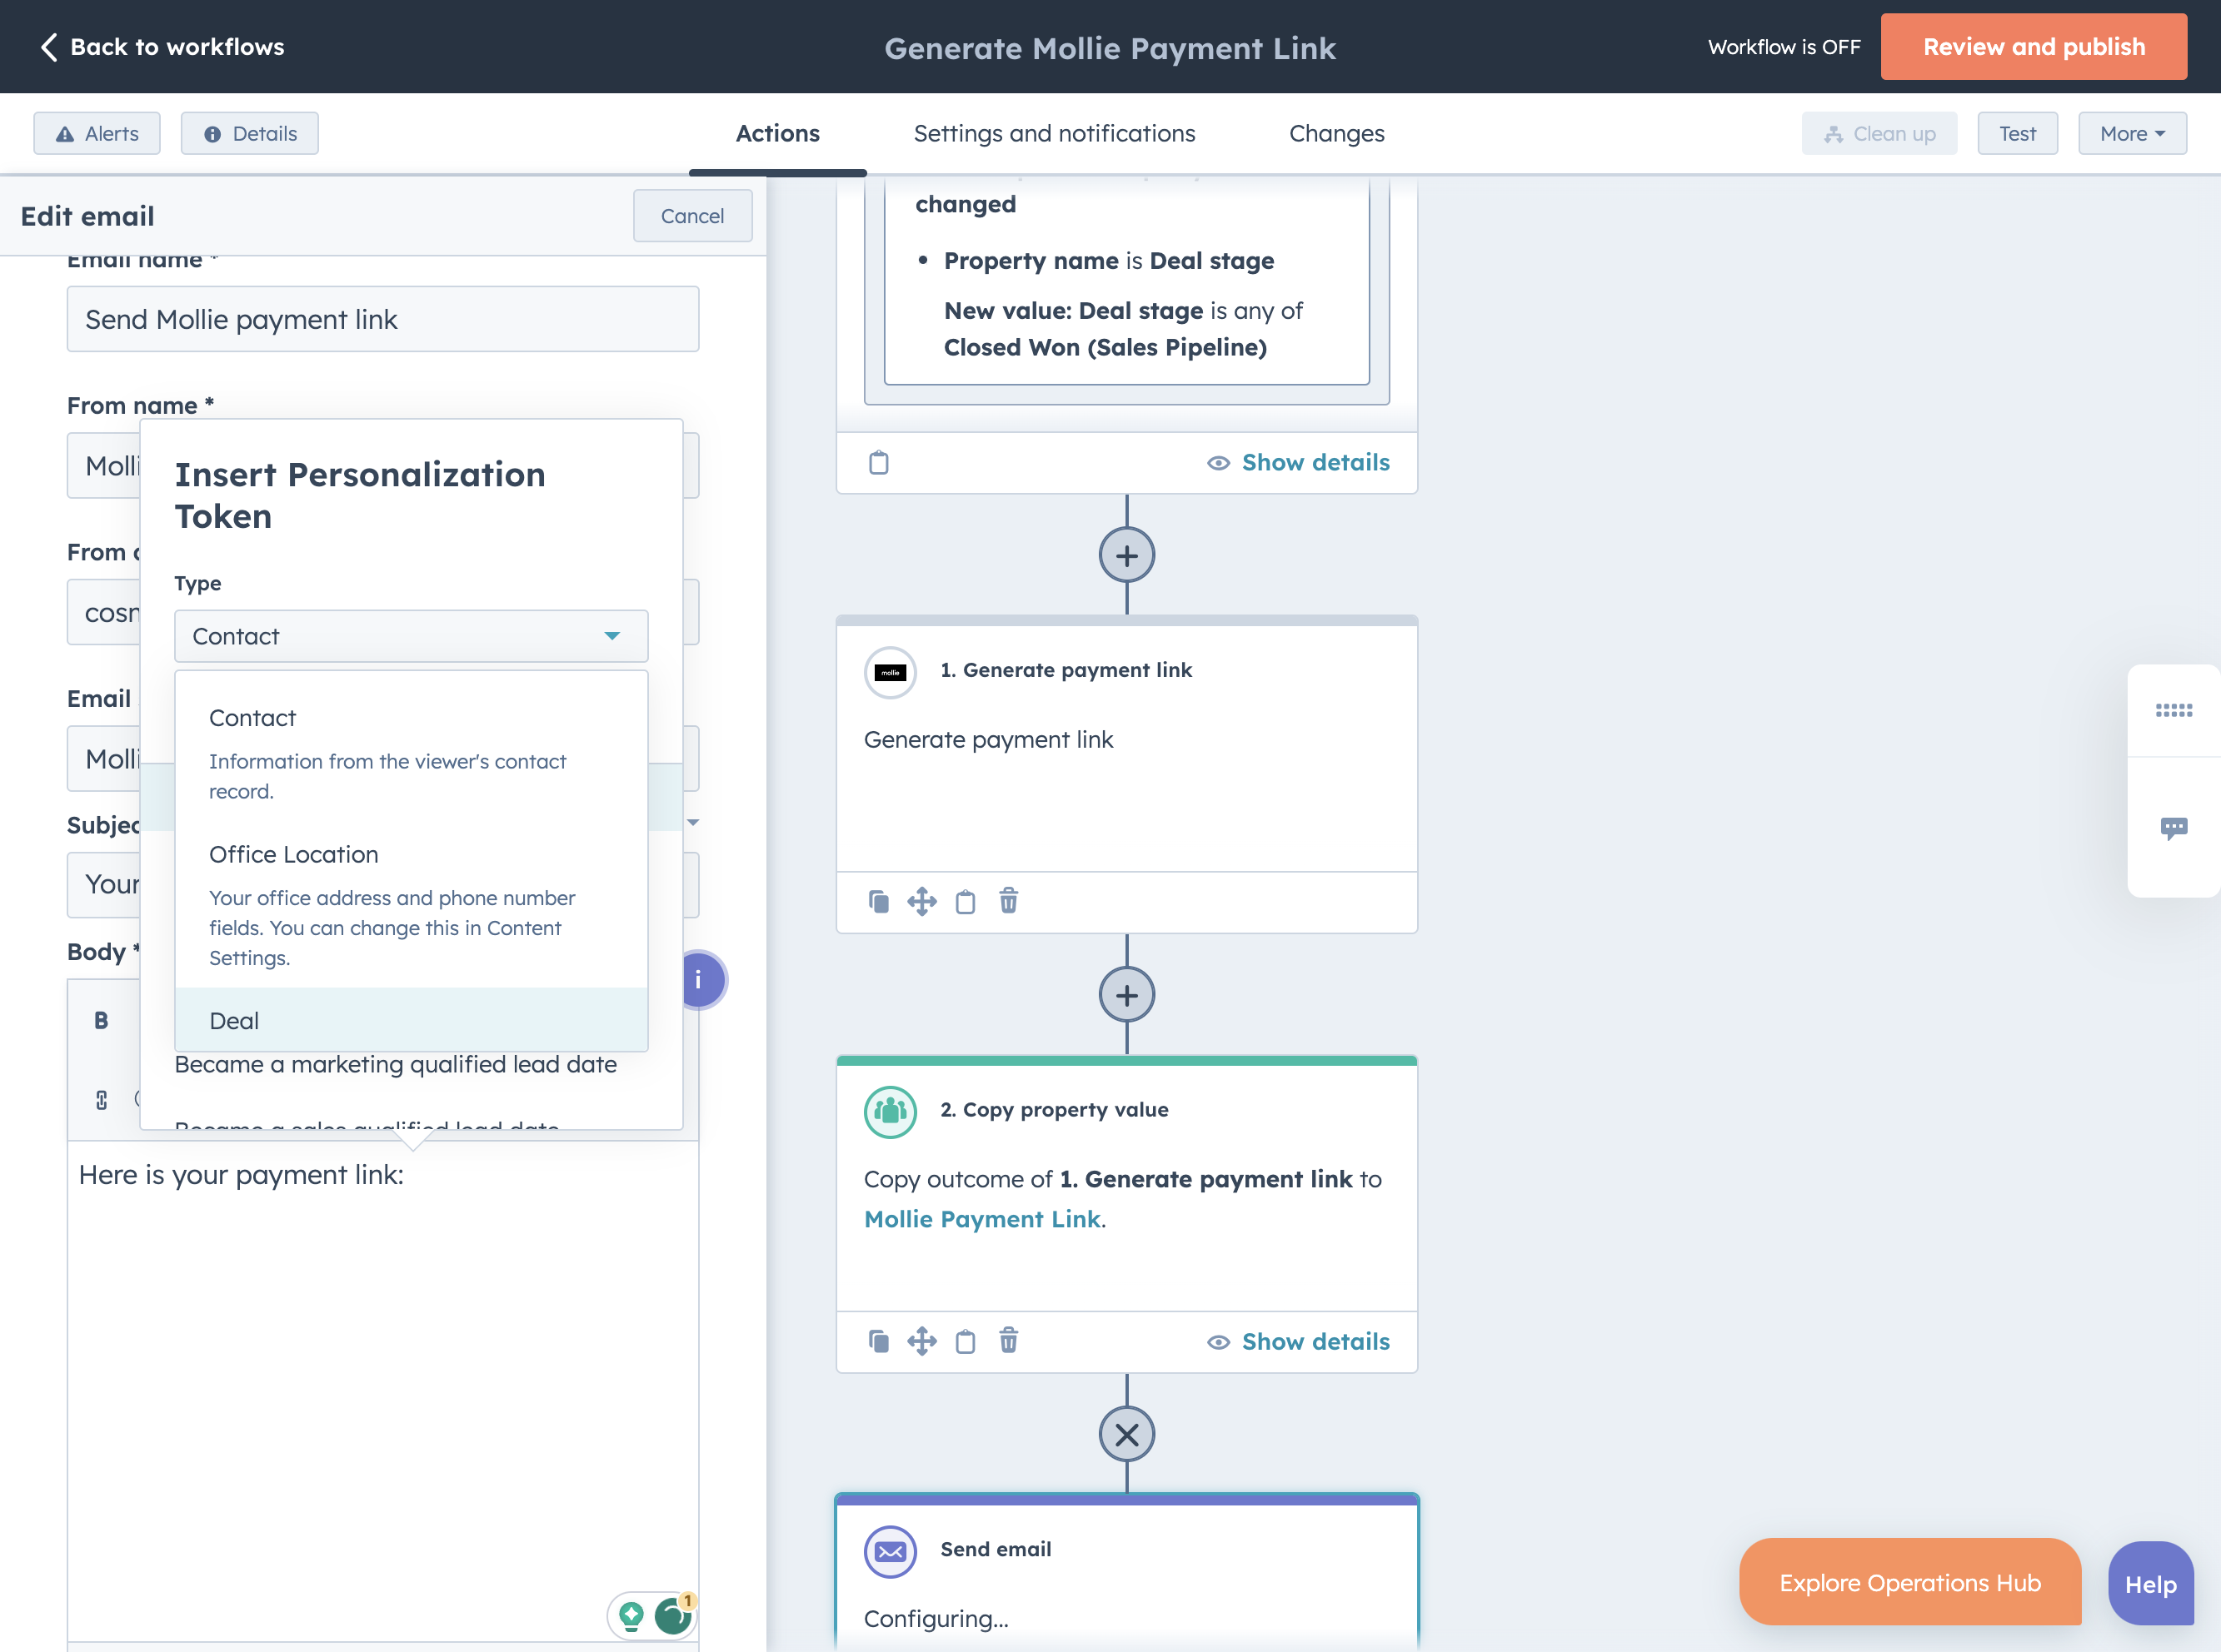Click the clipboard icon on trigger card
The width and height of the screenshot is (2221, 1652).
[878, 462]
